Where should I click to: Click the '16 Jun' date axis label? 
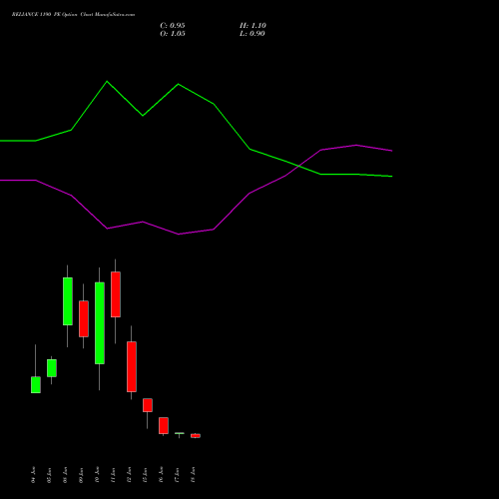161,475
